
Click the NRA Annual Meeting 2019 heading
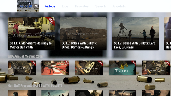click(x=25, y=56)
